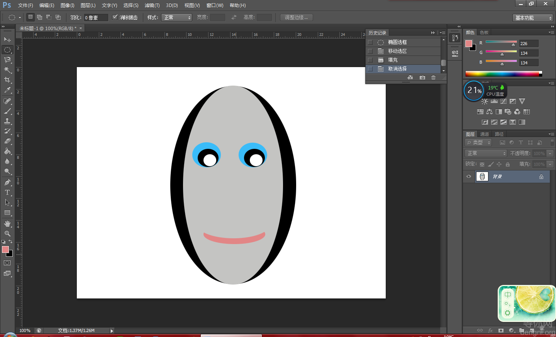The image size is (556, 337).
Task: Select the Magic Wand tool
Action: (7, 70)
